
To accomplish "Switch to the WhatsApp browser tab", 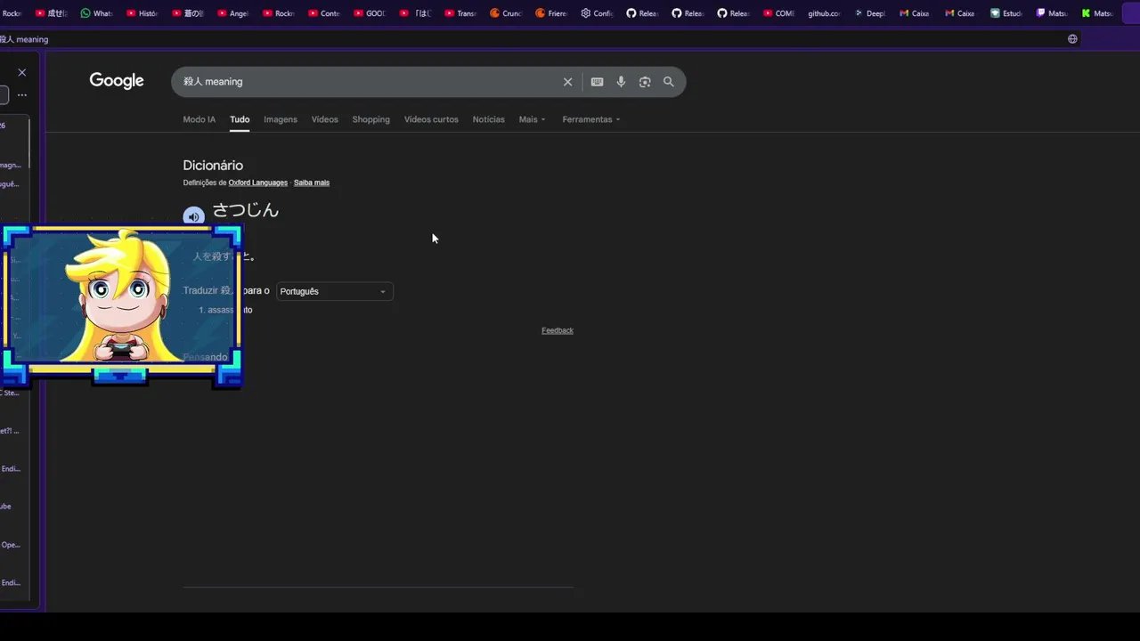I will point(96,13).
